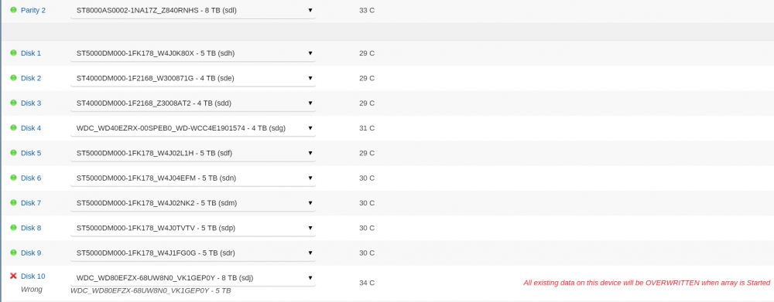774x302 pixels.
Task: Open the Disk 2 device selection dropdown
Action: (x=193, y=78)
